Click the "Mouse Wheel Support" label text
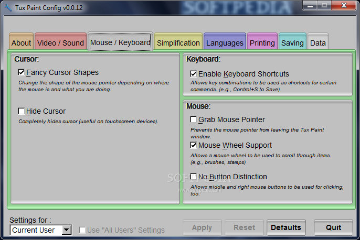Viewport: 360px width, 240px height. click(x=235, y=145)
